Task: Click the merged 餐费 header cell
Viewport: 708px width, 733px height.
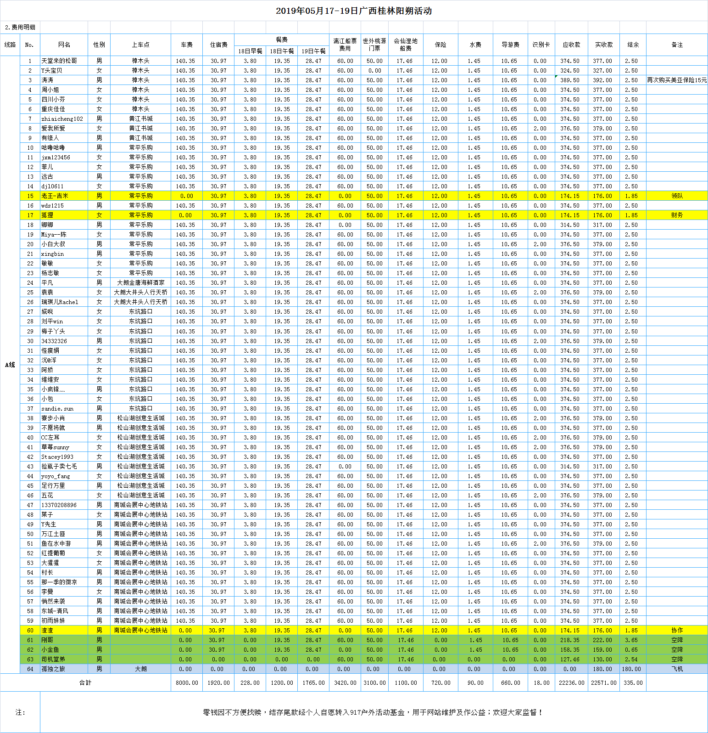Action: point(281,39)
